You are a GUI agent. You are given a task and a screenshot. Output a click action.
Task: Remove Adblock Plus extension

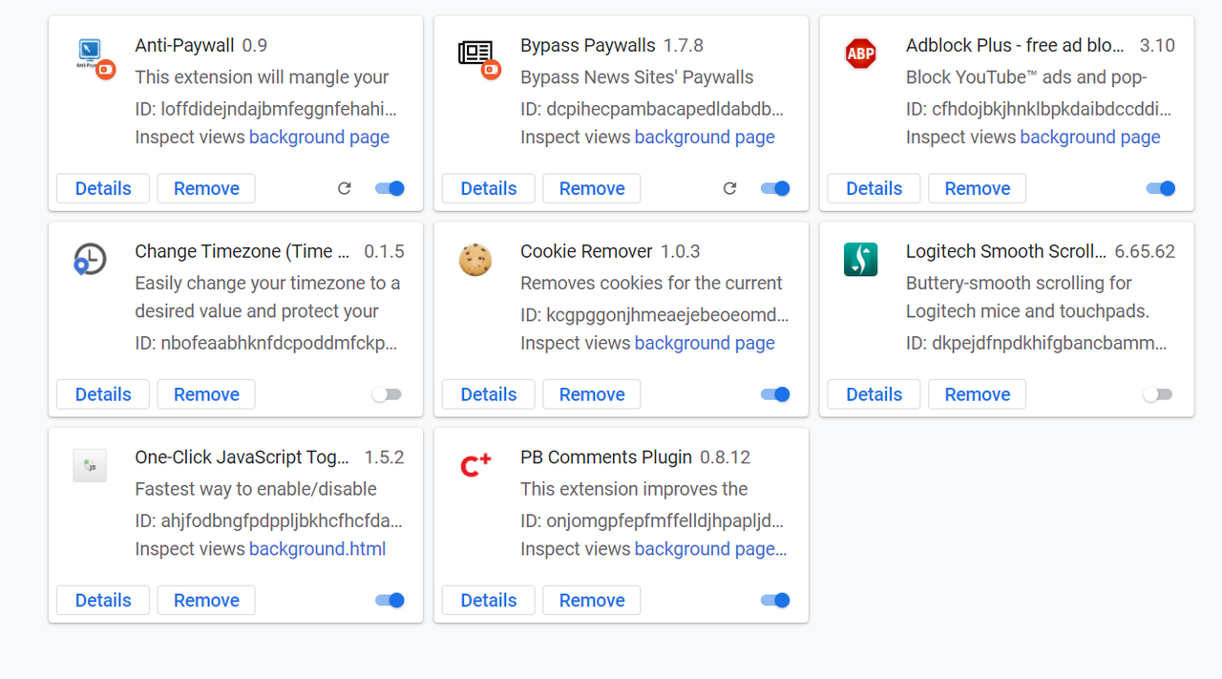[x=978, y=188]
